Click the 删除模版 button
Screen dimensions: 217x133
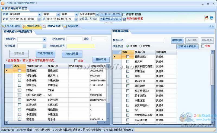[x=207, y=40]
